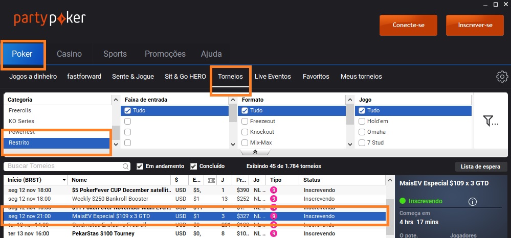Click the tournament list vertical scrollbar thumb
This screenshot has height=238, width=511.
click(x=390, y=217)
